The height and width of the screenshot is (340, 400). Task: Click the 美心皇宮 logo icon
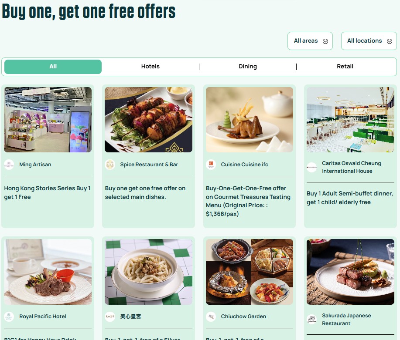point(110,316)
